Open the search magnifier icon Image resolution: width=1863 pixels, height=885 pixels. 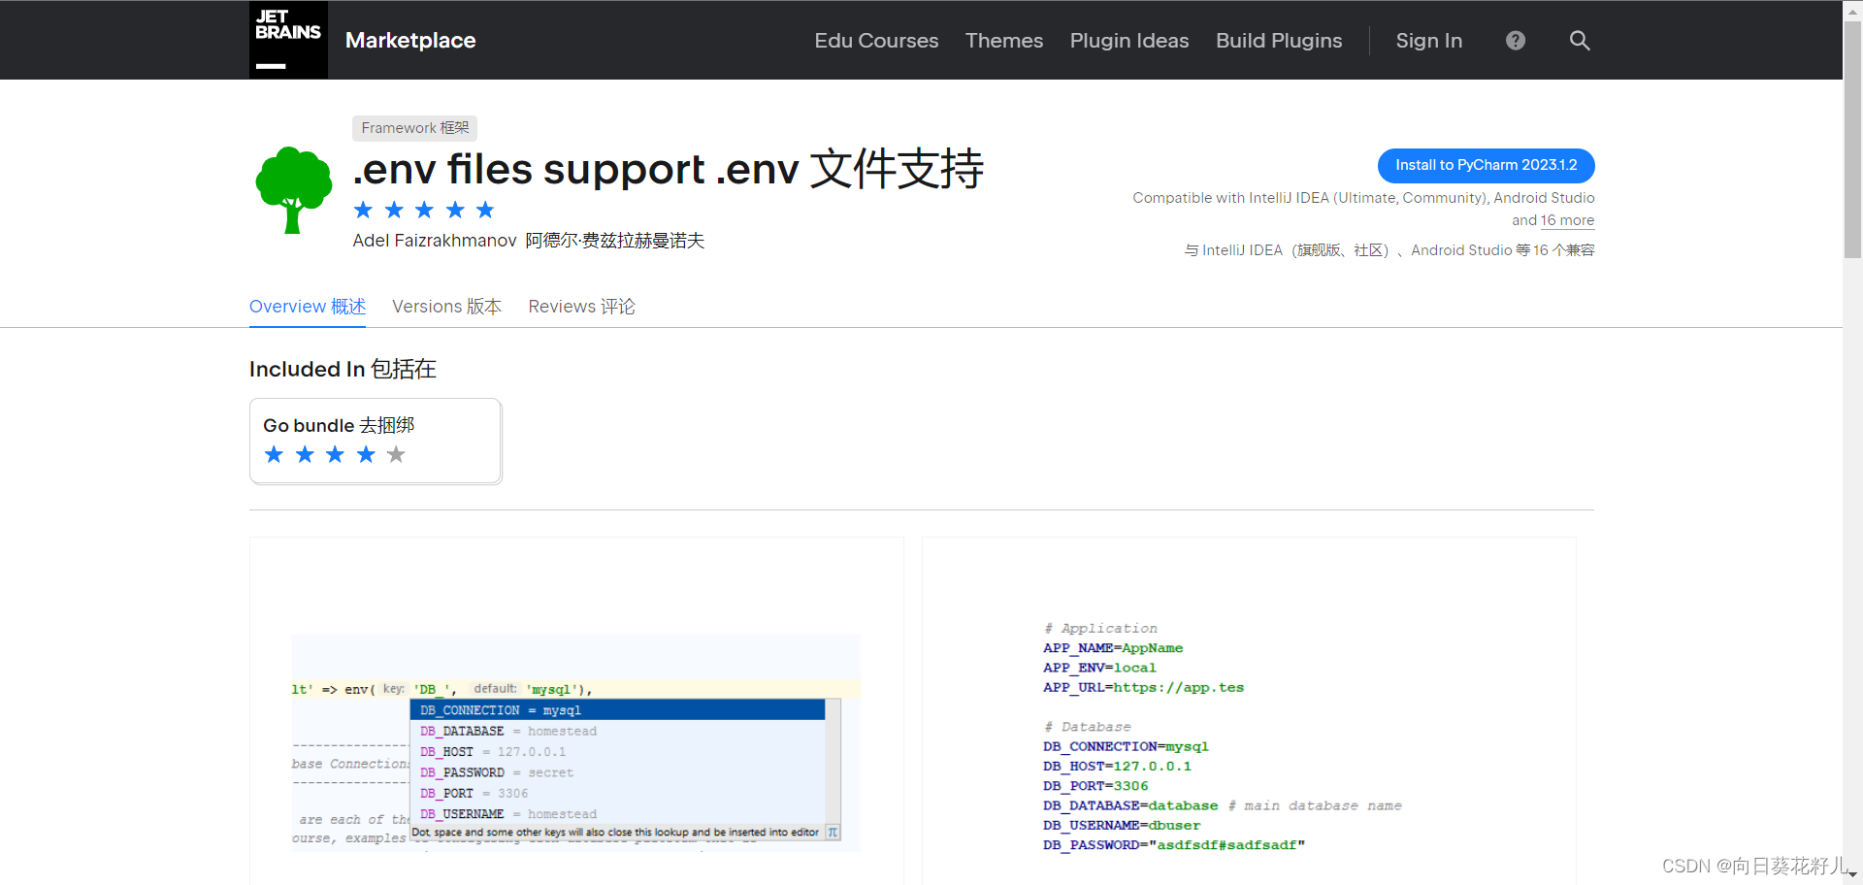pyautogui.click(x=1580, y=41)
